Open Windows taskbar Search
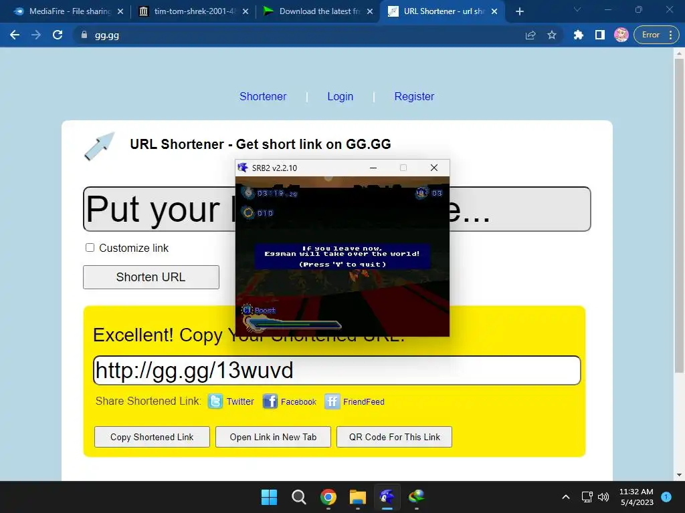The width and height of the screenshot is (685, 513). [x=299, y=497]
